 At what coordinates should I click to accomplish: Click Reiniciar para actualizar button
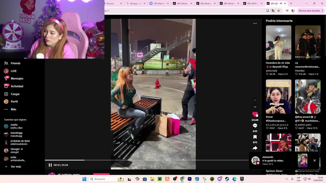(309, 11)
